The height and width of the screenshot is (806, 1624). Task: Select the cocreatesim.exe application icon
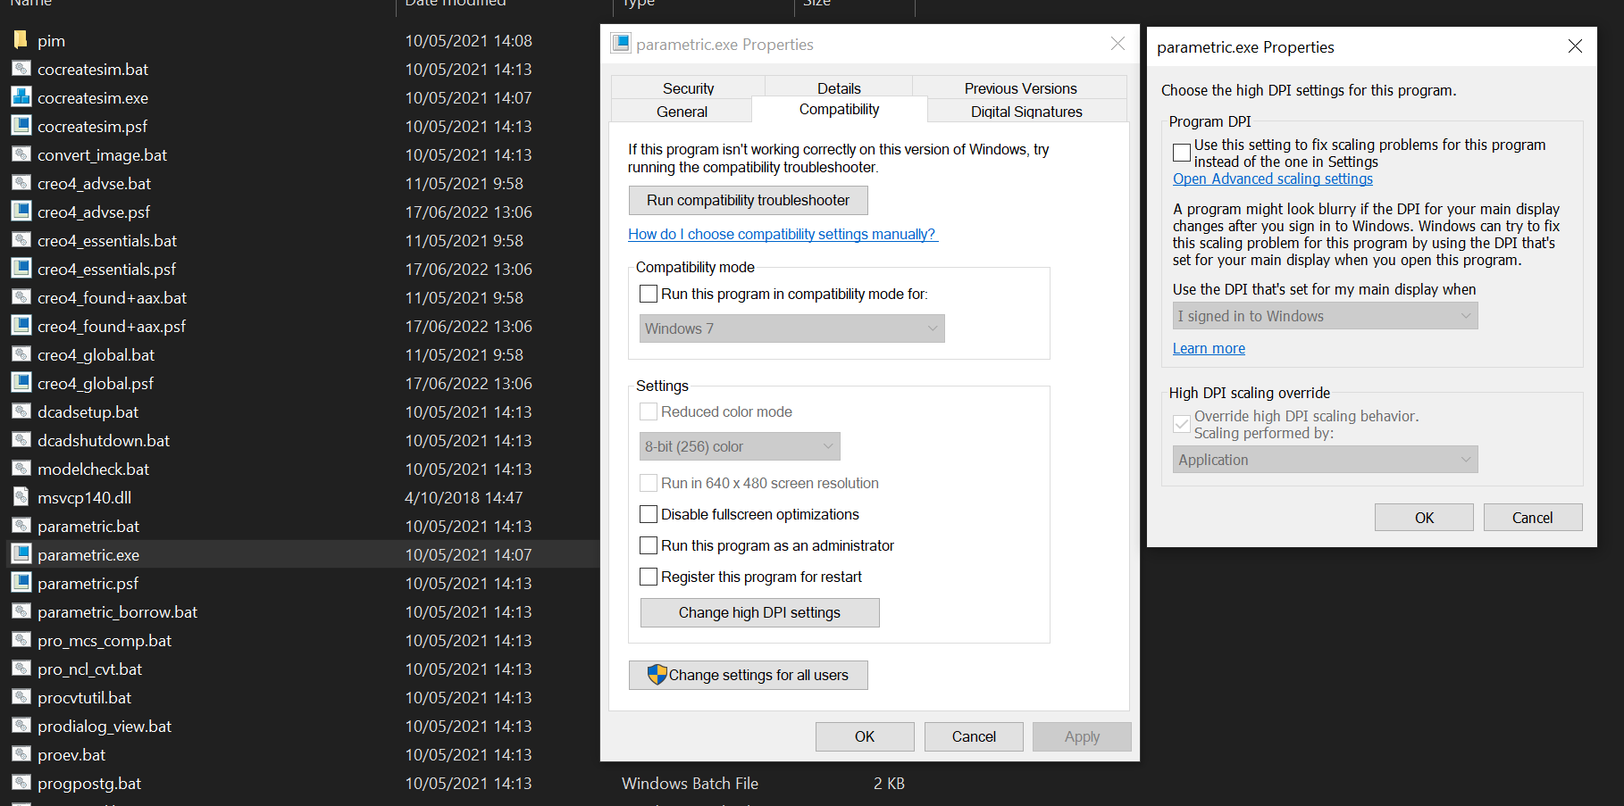pyautogui.click(x=20, y=96)
